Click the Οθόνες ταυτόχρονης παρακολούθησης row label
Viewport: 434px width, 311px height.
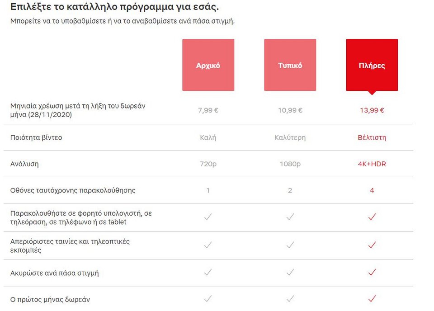tap(73, 190)
